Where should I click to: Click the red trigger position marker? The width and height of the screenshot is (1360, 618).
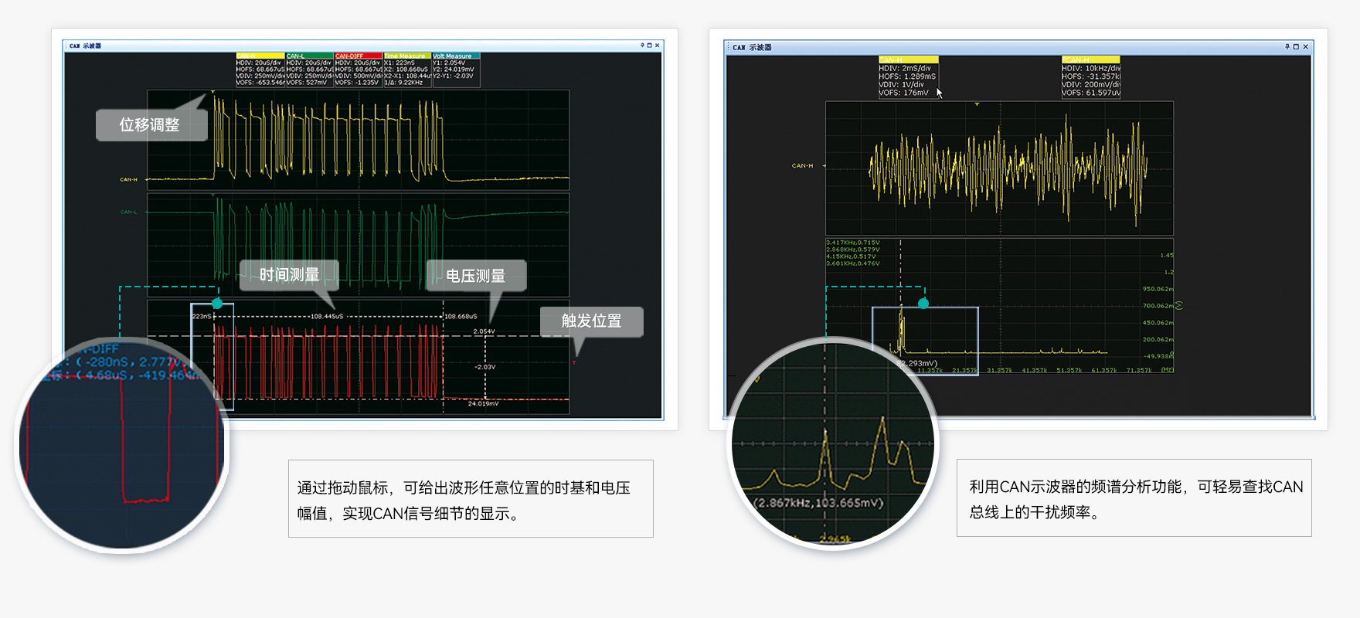[x=574, y=362]
